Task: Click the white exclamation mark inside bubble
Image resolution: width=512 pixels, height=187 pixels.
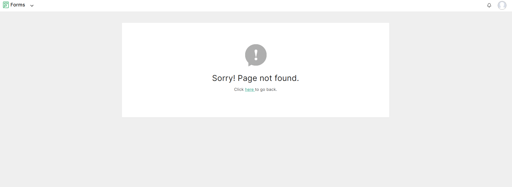Action: point(256,55)
